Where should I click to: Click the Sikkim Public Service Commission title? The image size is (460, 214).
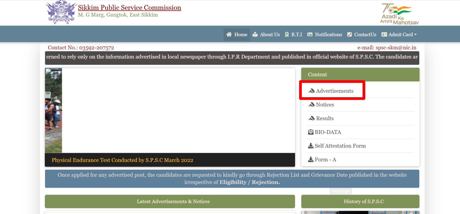[129, 8]
